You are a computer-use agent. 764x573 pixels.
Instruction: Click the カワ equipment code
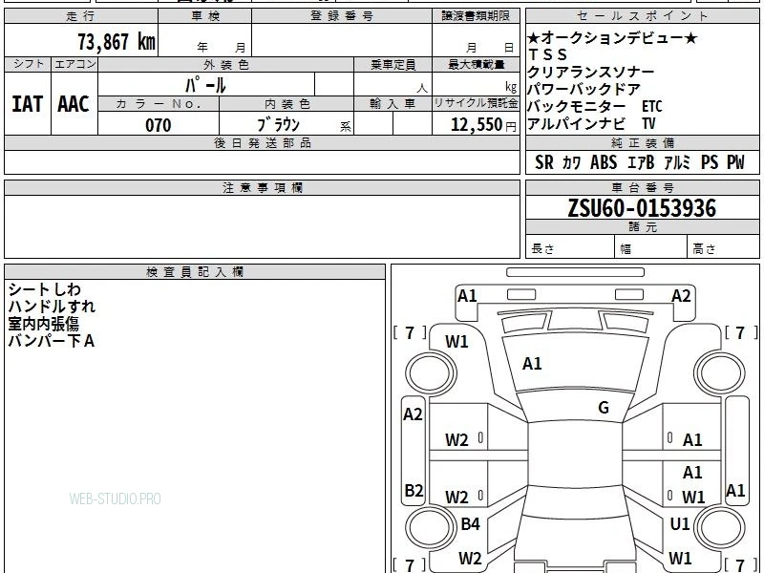tap(571, 162)
